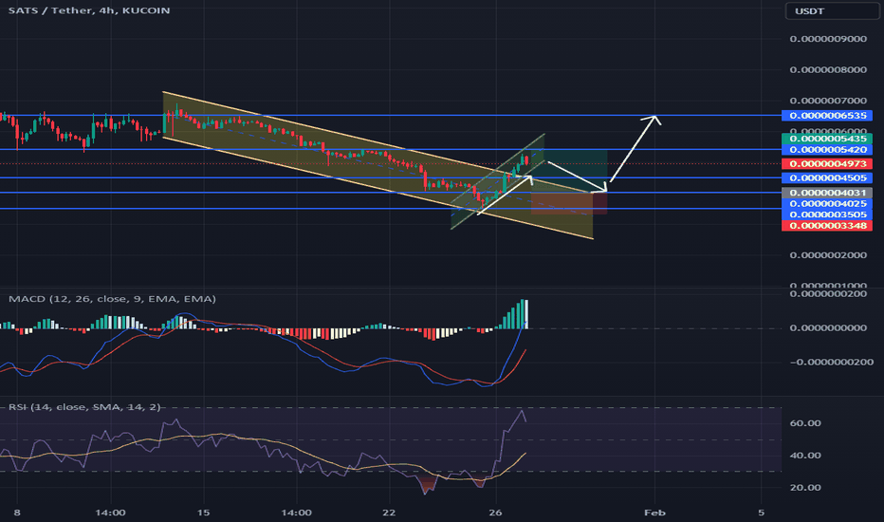The height and width of the screenshot is (522, 884).
Task: Click the 0.0000008000 price axis value
Action: tap(828, 70)
